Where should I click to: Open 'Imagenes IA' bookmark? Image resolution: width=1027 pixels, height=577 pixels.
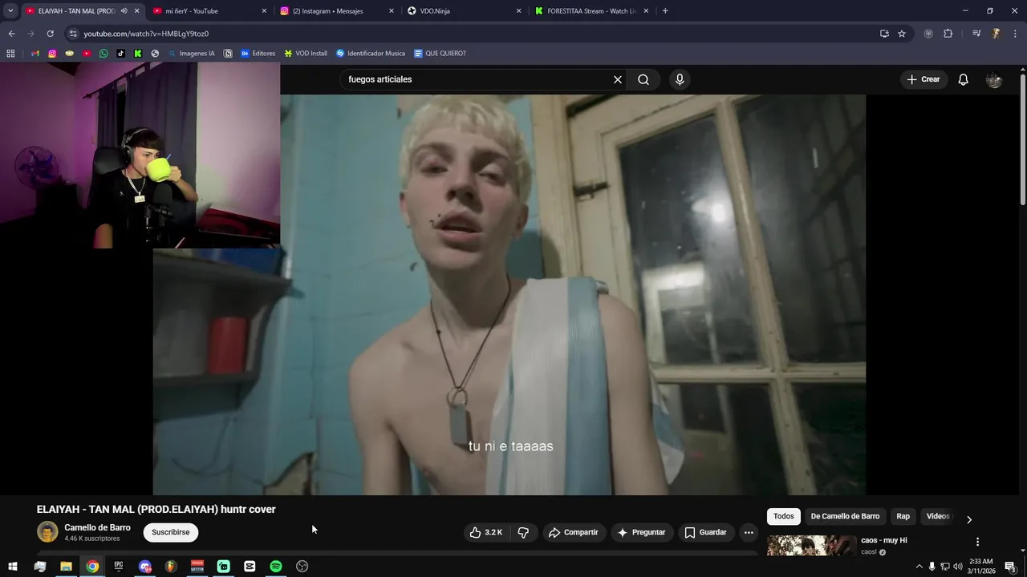point(191,54)
